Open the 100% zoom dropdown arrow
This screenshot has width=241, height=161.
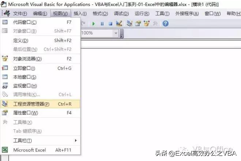116,33
